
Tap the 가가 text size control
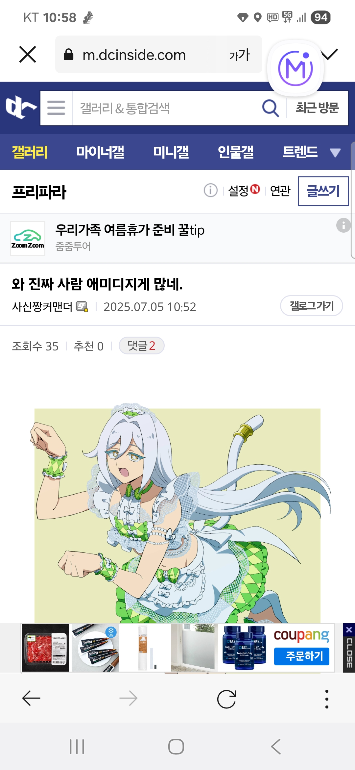pos(240,55)
